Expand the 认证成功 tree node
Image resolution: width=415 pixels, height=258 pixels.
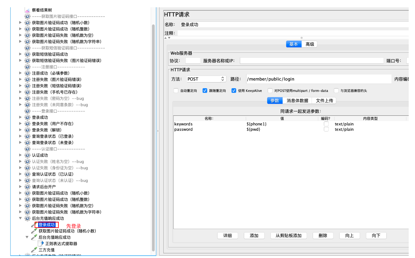coord(20,155)
